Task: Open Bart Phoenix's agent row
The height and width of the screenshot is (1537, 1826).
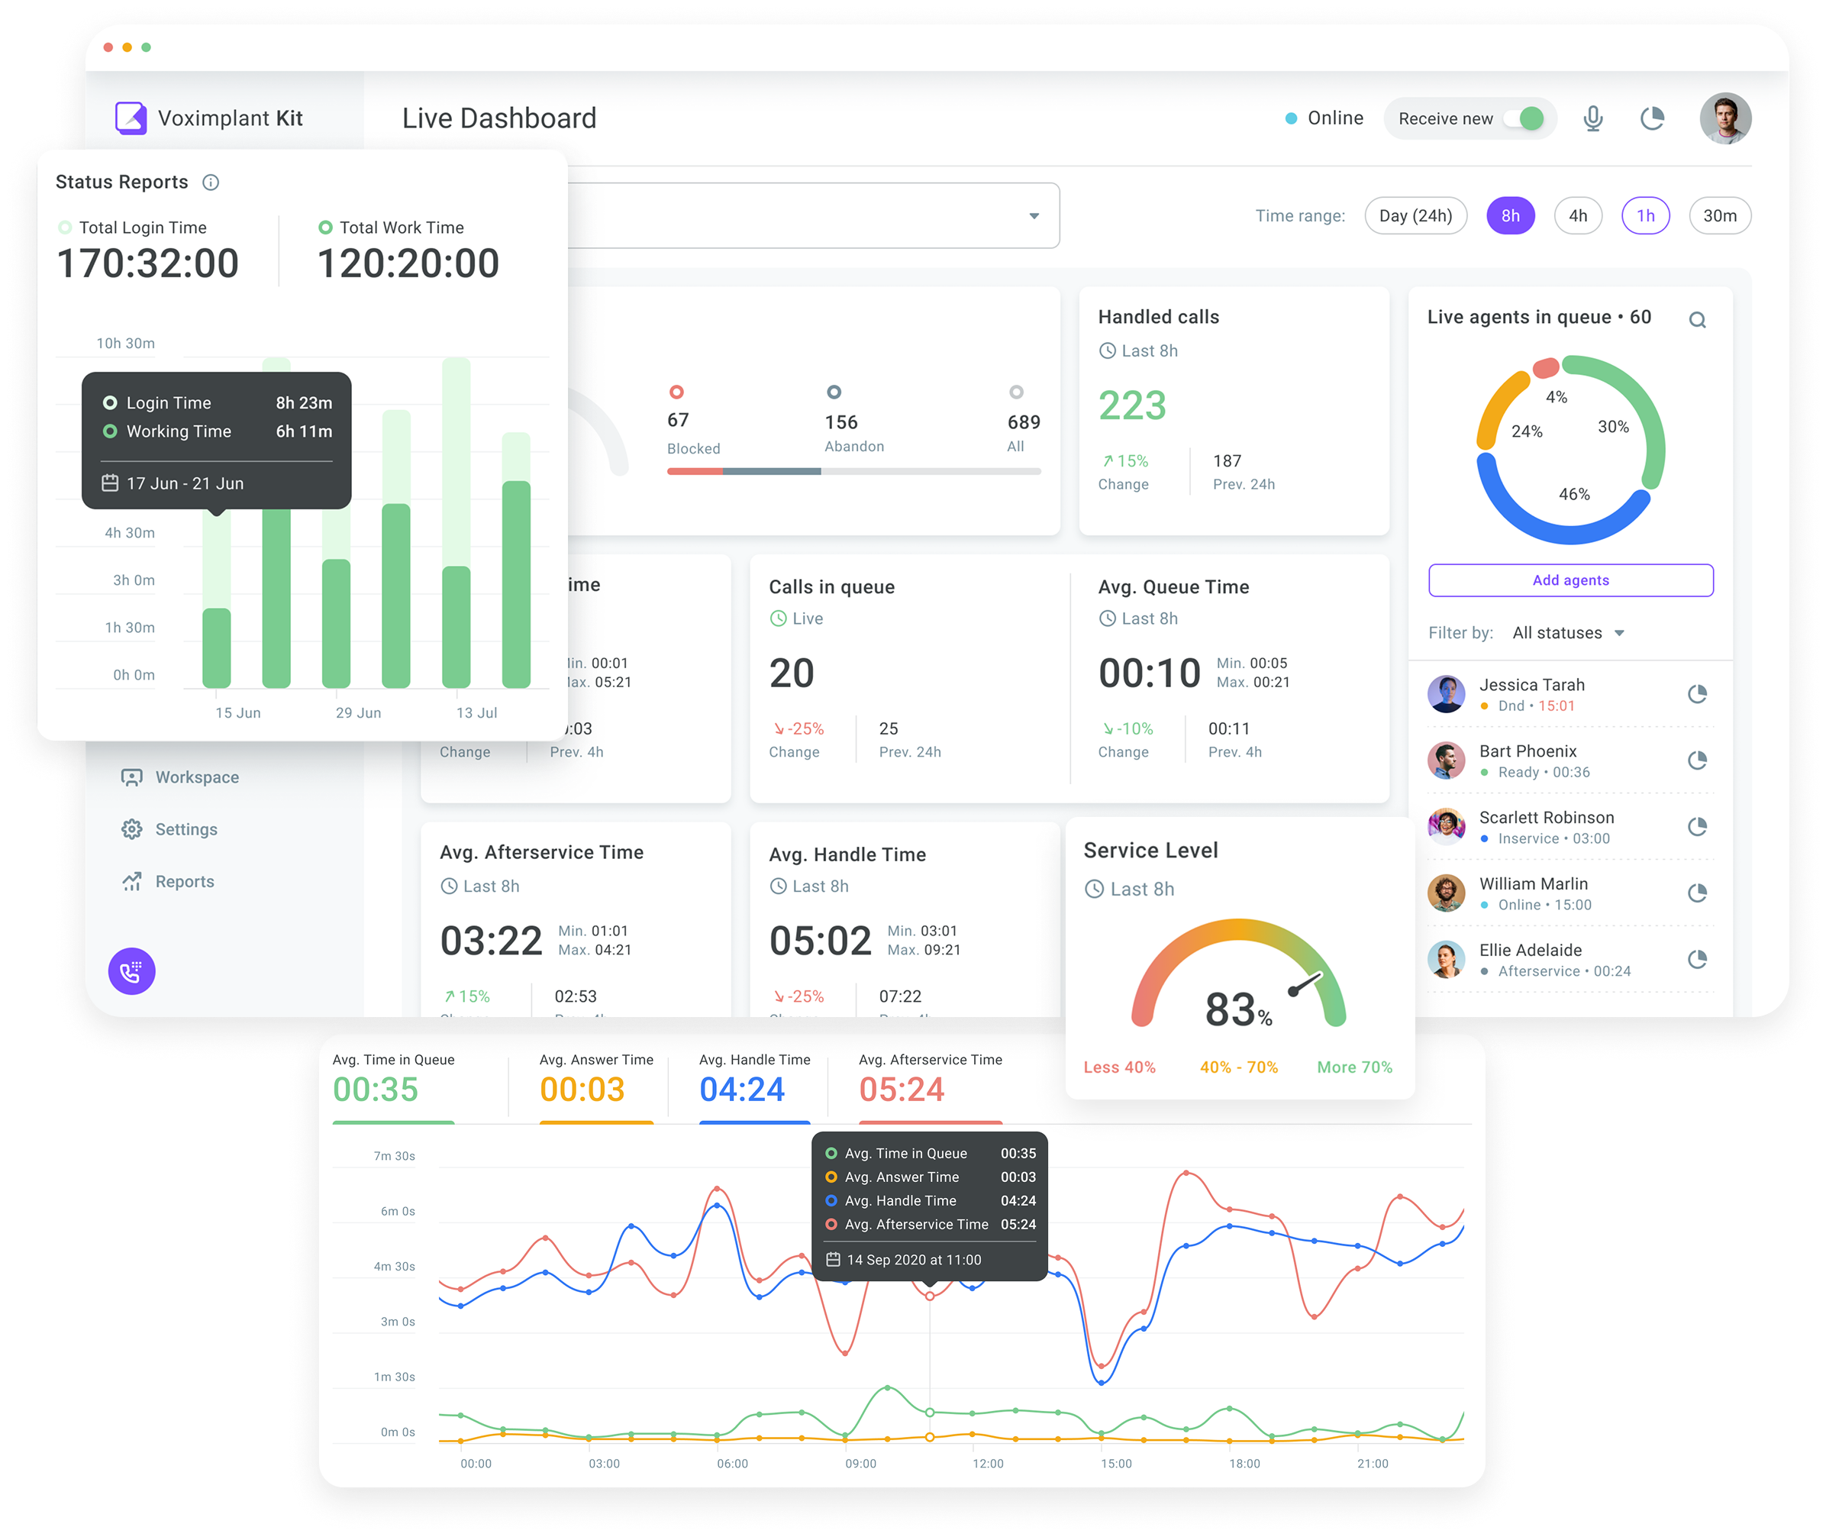Action: [x=1570, y=760]
